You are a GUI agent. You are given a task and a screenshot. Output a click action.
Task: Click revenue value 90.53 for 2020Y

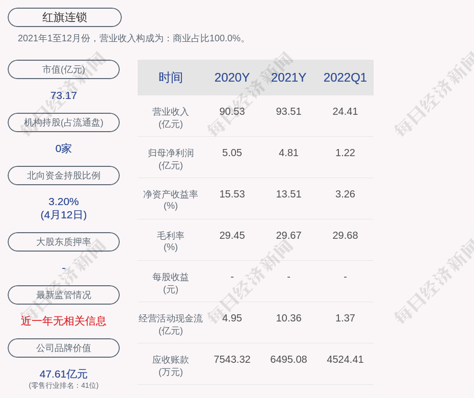coord(232,111)
